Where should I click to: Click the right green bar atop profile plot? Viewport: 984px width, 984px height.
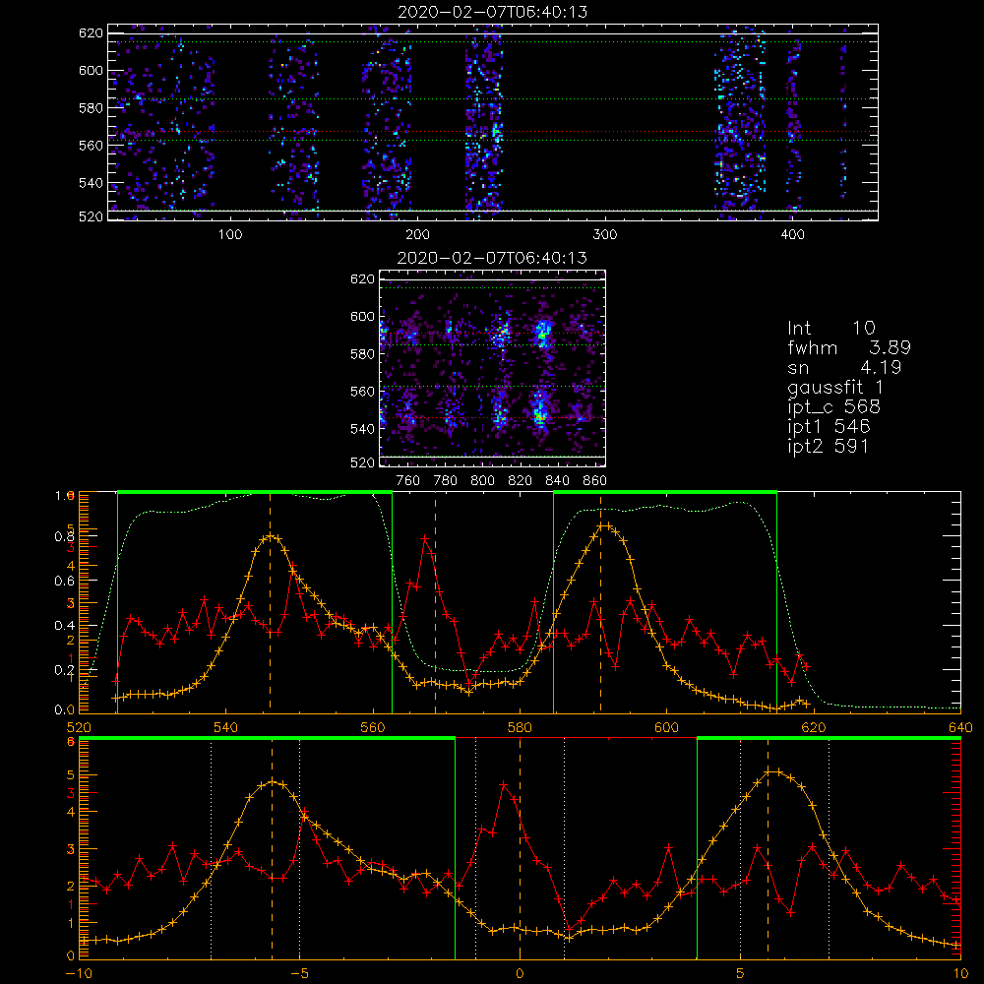click(x=665, y=492)
